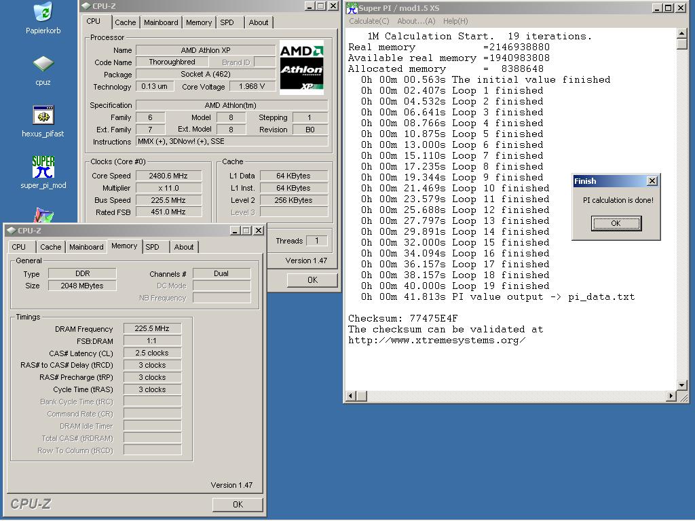Image resolution: width=695 pixels, height=521 pixels.
Task: Click the memory Size 2048 MBytes field
Action: click(82, 286)
